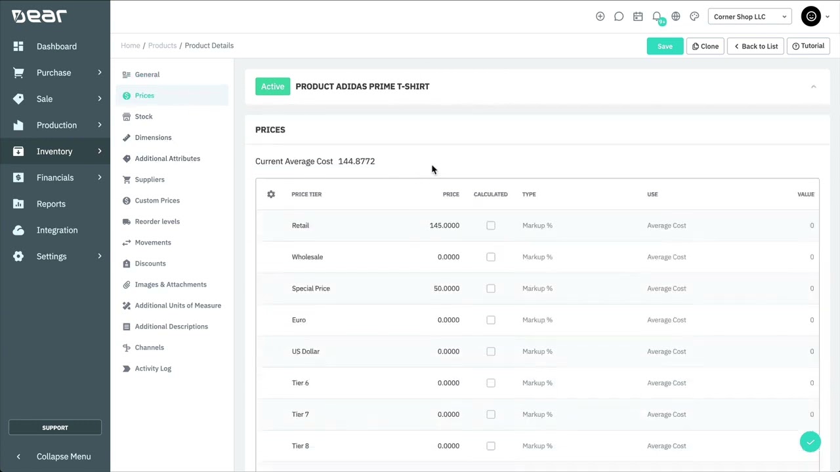840x472 pixels.
Task: Go to Products breadcrumb link
Action: (x=162, y=46)
